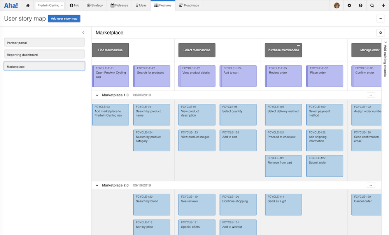Open the Fredwin Cycling workspace dropdown

(49, 5)
